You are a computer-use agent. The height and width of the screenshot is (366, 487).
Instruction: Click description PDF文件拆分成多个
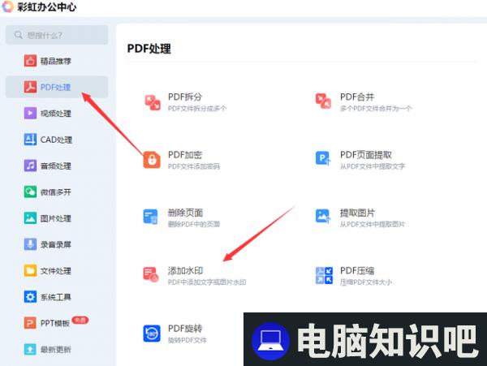click(x=197, y=109)
